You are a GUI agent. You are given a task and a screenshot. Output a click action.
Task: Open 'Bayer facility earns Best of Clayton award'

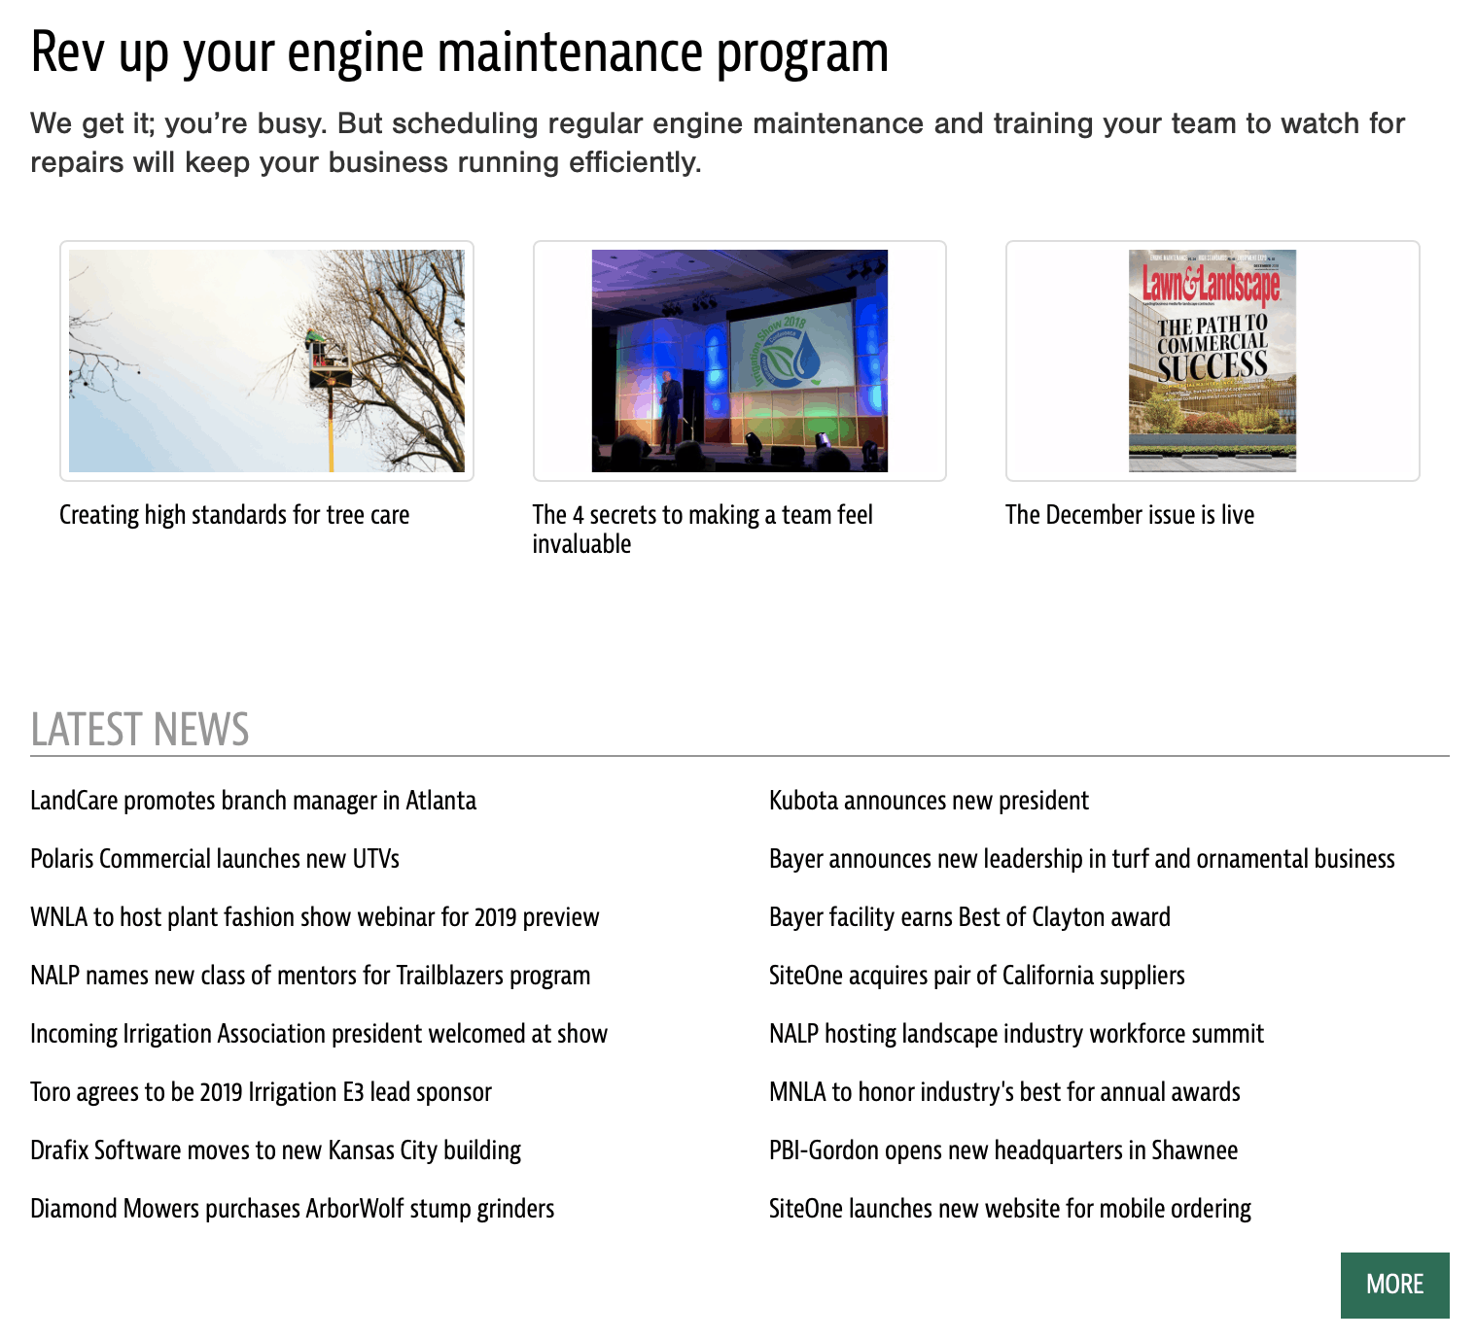coord(969,917)
